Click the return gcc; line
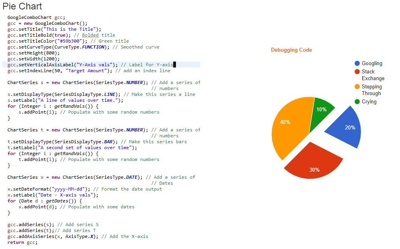This screenshot has height=249, width=400. (x=22, y=242)
